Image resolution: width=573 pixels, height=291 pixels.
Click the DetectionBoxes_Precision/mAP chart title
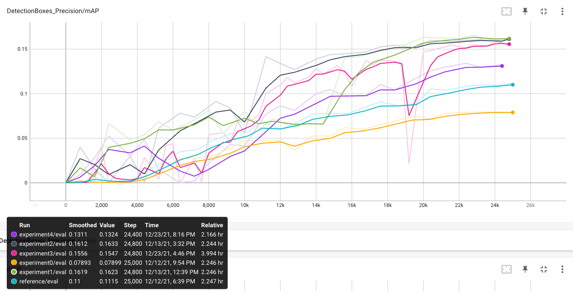(x=53, y=11)
